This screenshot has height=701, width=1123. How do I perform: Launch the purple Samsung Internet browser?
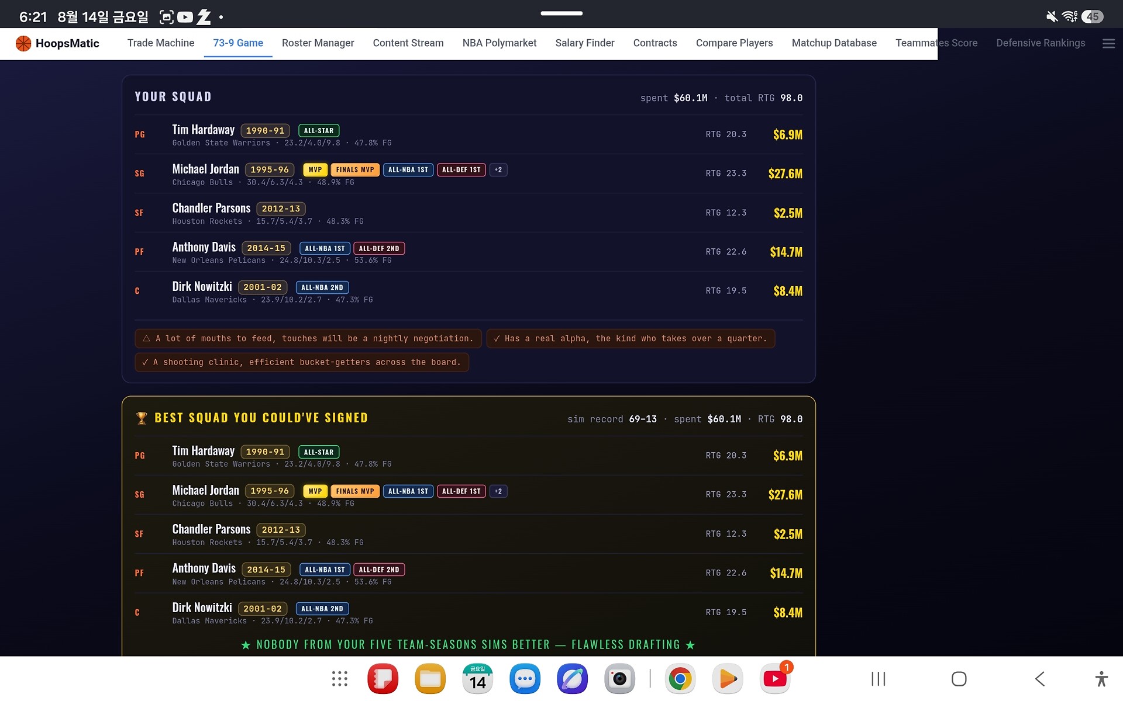point(572,679)
